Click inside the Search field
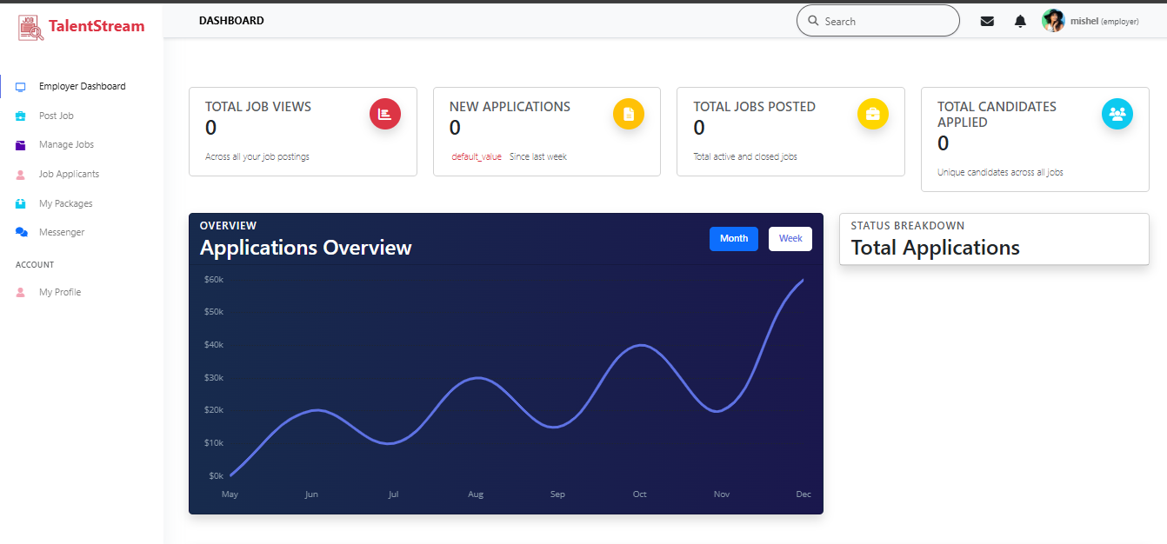Screen dimensions: 1167x544 tap(877, 20)
